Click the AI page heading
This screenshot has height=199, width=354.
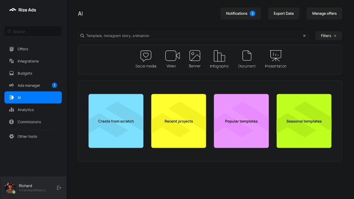pyautogui.click(x=80, y=14)
